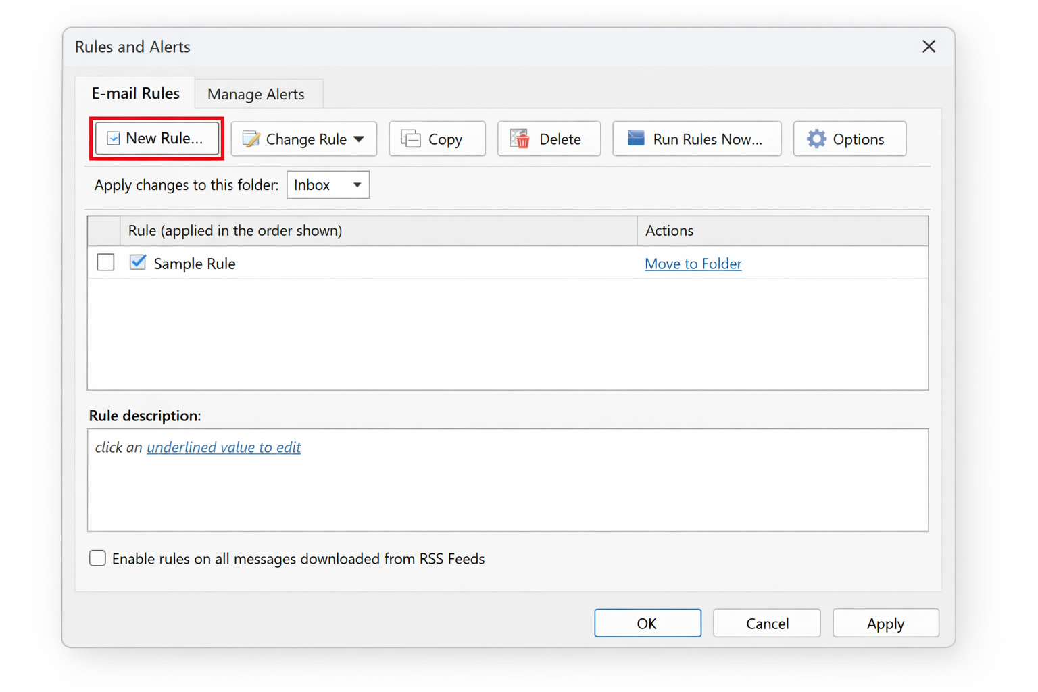1038x692 pixels.
Task: Click the Cancel button
Action: click(766, 622)
